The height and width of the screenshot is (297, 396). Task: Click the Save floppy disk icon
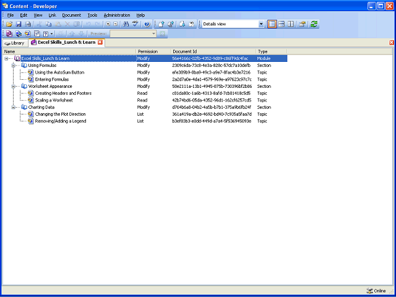pyautogui.click(x=19, y=24)
